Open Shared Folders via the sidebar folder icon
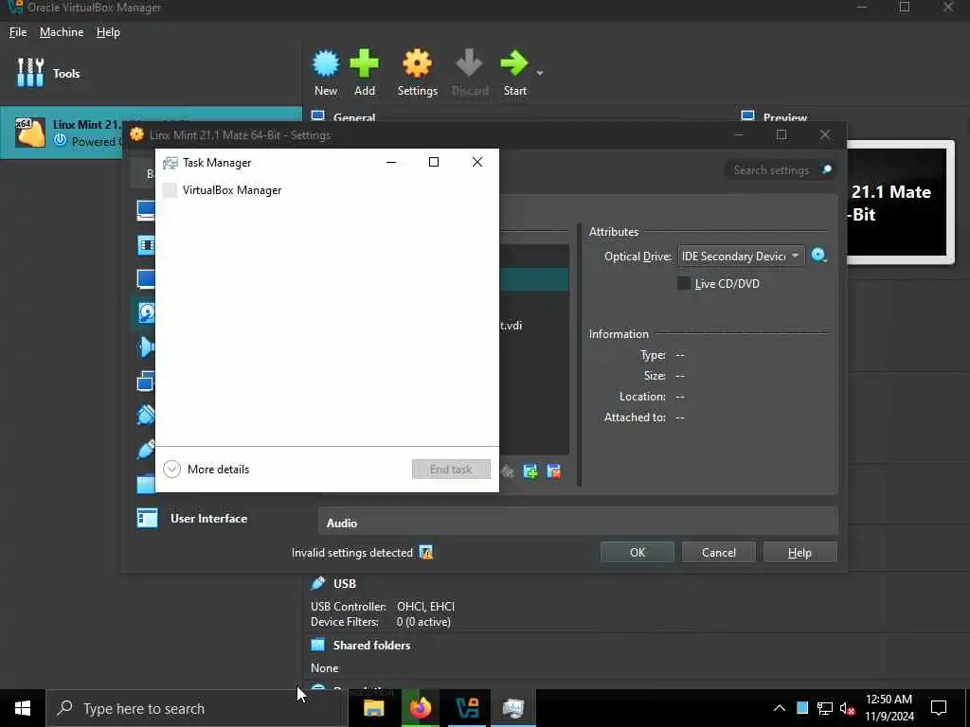This screenshot has height=727, width=970. point(146,484)
